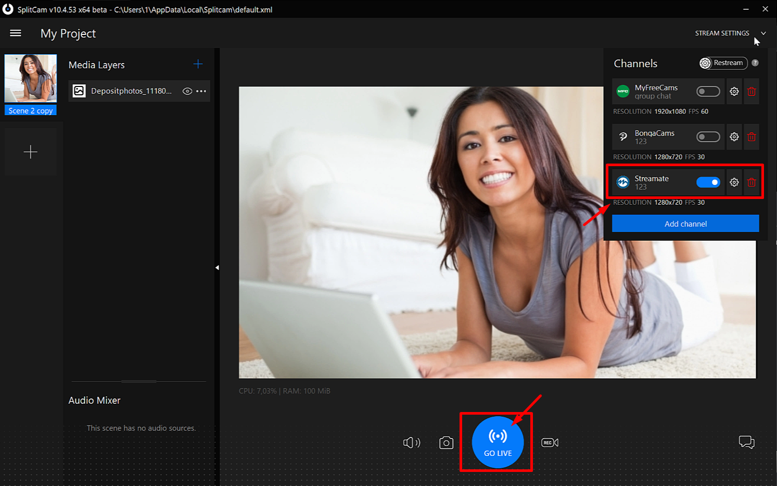Enable the MyFreeCams channel toggle
Viewport: 777px width, 486px height.
point(708,92)
